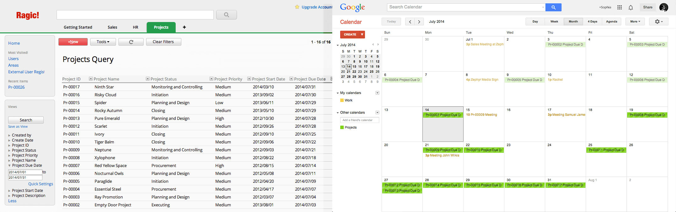Image resolution: width=676 pixels, height=212 pixels.
Task: Toggle the Projects calendar color box
Action: click(x=342, y=127)
